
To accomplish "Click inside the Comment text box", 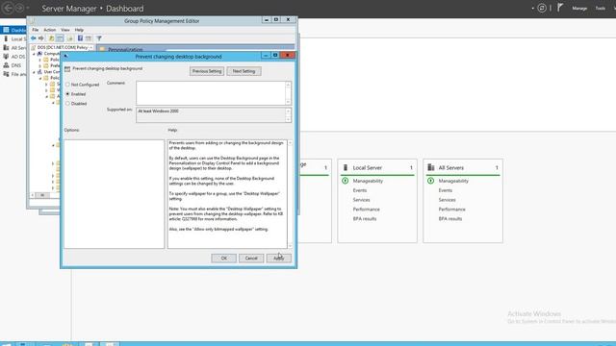I will click(x=211, y=93).
